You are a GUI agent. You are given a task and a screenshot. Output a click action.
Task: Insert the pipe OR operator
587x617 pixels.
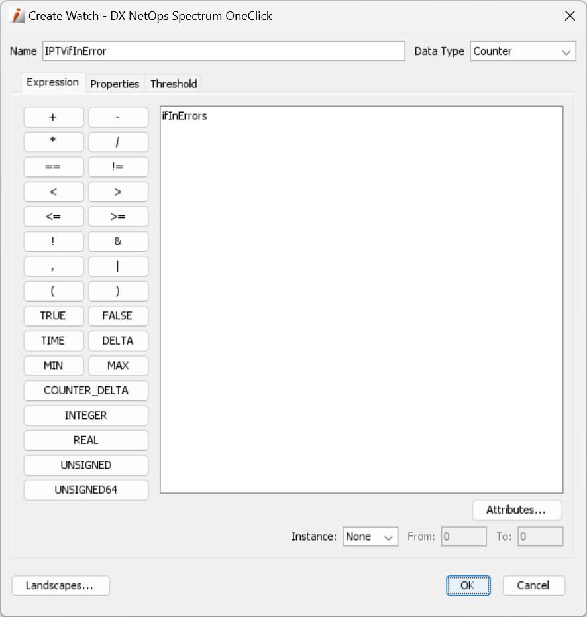(118, 266)
